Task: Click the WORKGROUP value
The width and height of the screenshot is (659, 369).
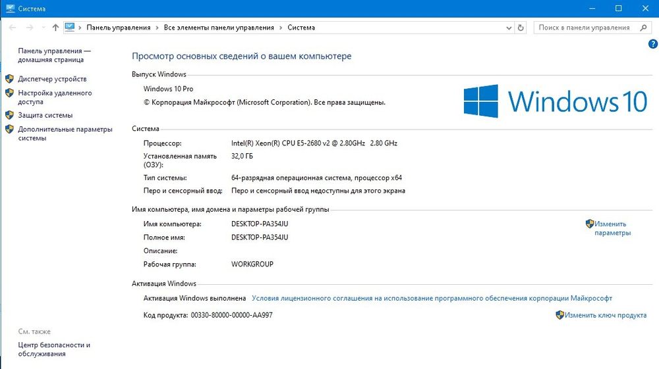Action: (252, 264)
